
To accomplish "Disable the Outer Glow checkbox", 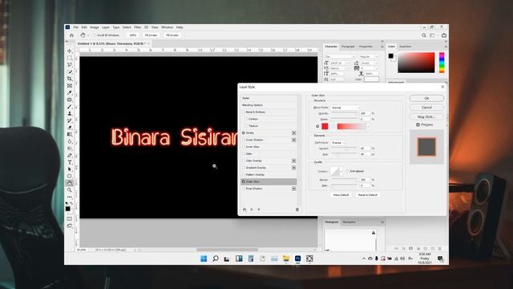I will click(x=244, y=181).
